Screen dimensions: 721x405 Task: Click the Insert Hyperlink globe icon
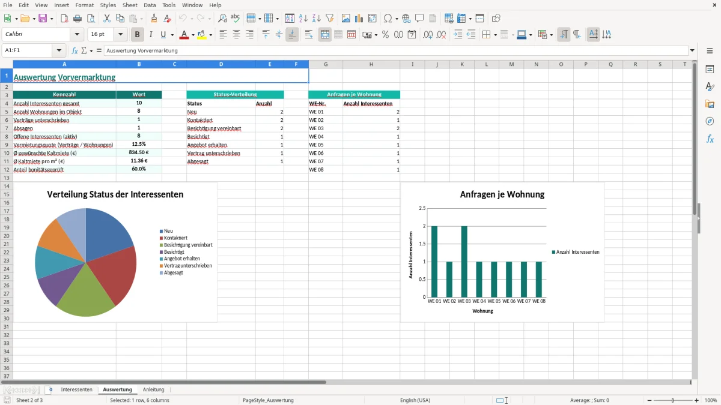pyautogui.click(x=406, y=19)
